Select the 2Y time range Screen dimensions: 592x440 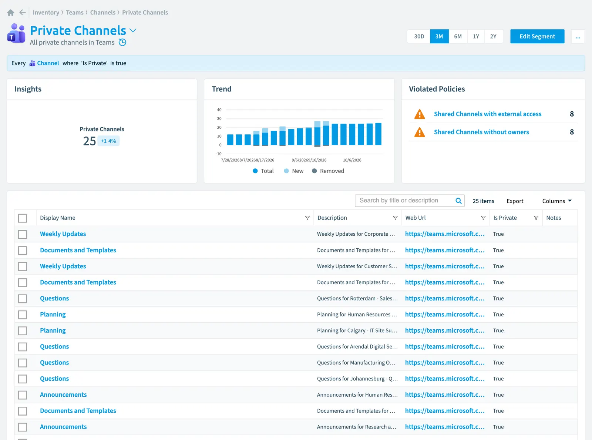point(494,36)
